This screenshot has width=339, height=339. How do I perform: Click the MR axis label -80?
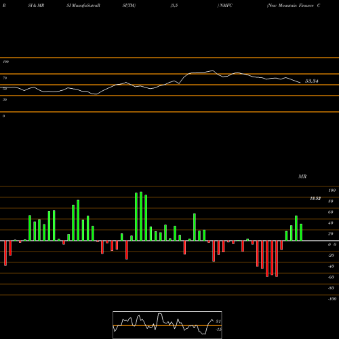pos(331,288)
